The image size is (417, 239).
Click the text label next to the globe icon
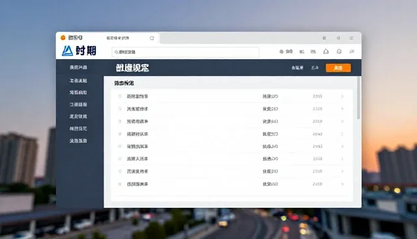click(289, 52)
